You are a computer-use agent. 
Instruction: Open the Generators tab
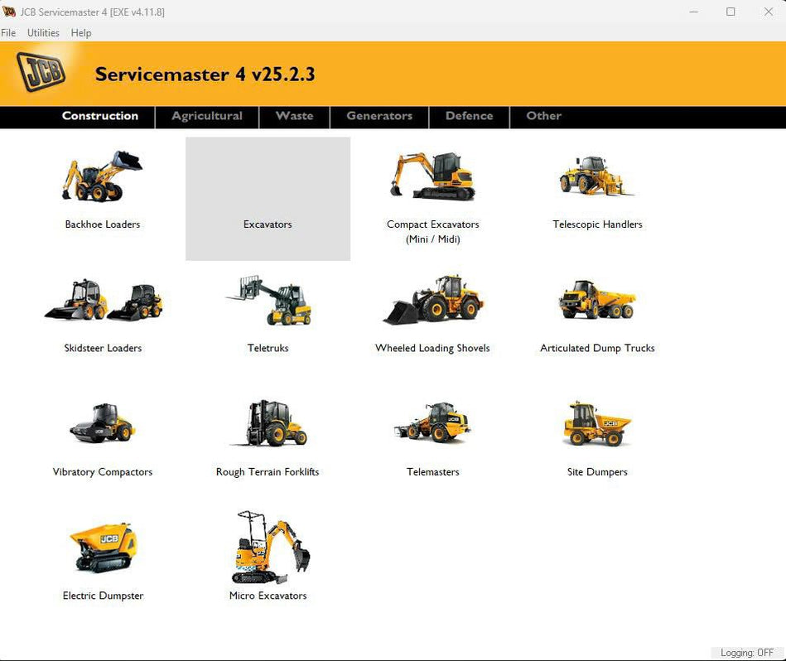point(379,117)
